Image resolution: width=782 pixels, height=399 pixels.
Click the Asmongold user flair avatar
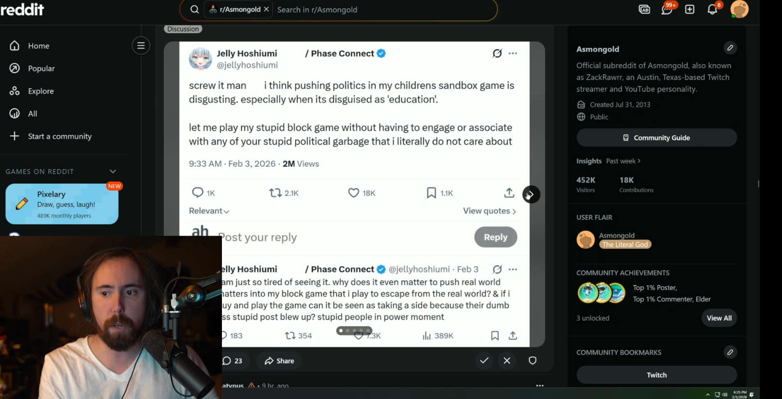tap(586, 239)
